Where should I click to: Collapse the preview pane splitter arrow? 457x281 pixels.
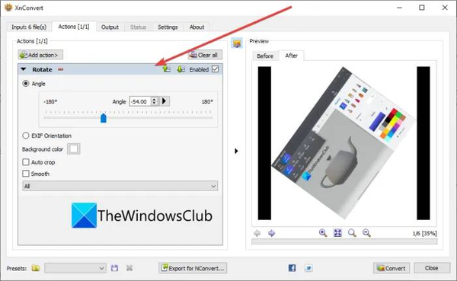[236, 151]
